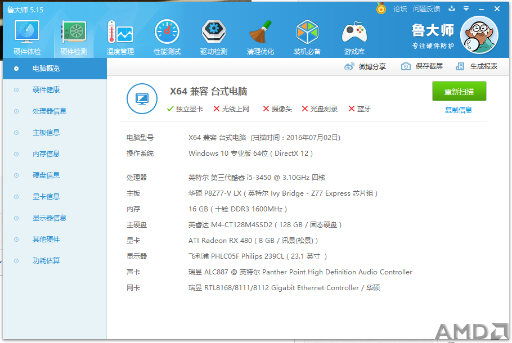This screenshot has width=512, height=343.
Task: Click the 鲁大师 mascot avatar
Action: click(x=479, y=35)
